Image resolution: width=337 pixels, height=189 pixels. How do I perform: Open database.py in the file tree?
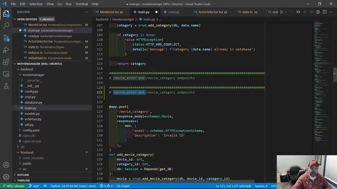click(33, 102)
